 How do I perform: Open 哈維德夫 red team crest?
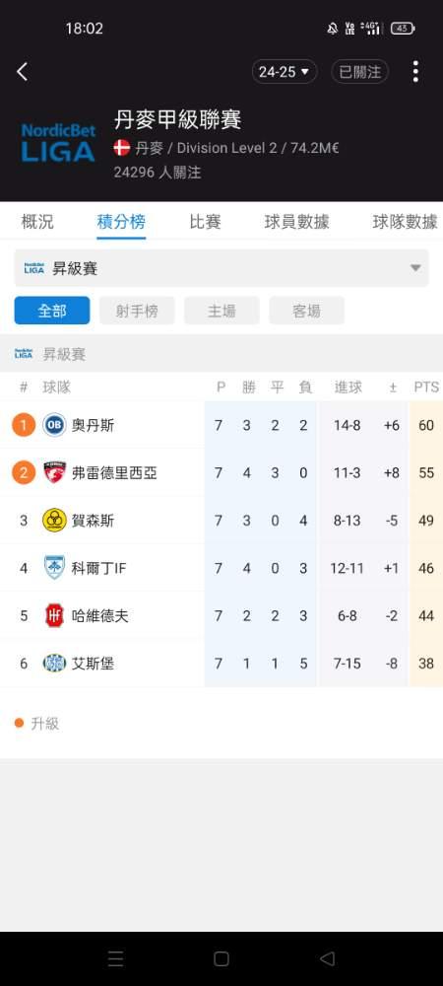(x=54, y=615)
